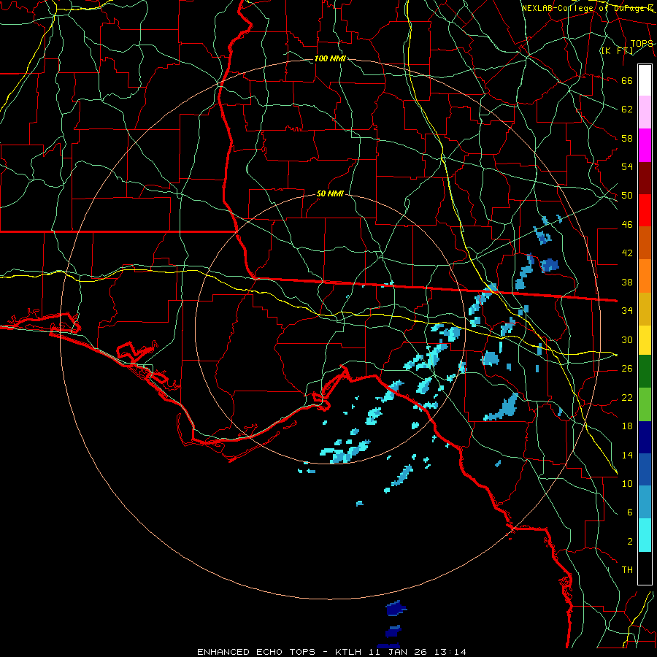Click the TH legend label
Screen dimensions: 657x657
coord(627,570)
